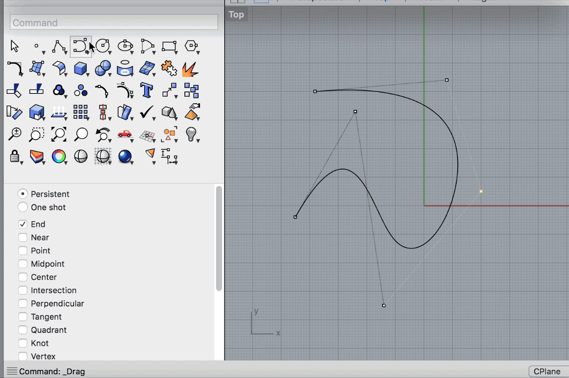This screenshot has height=378, width=569.
Task: Click the padlock Lock objects icon
Action: click(x=15, y=156)
